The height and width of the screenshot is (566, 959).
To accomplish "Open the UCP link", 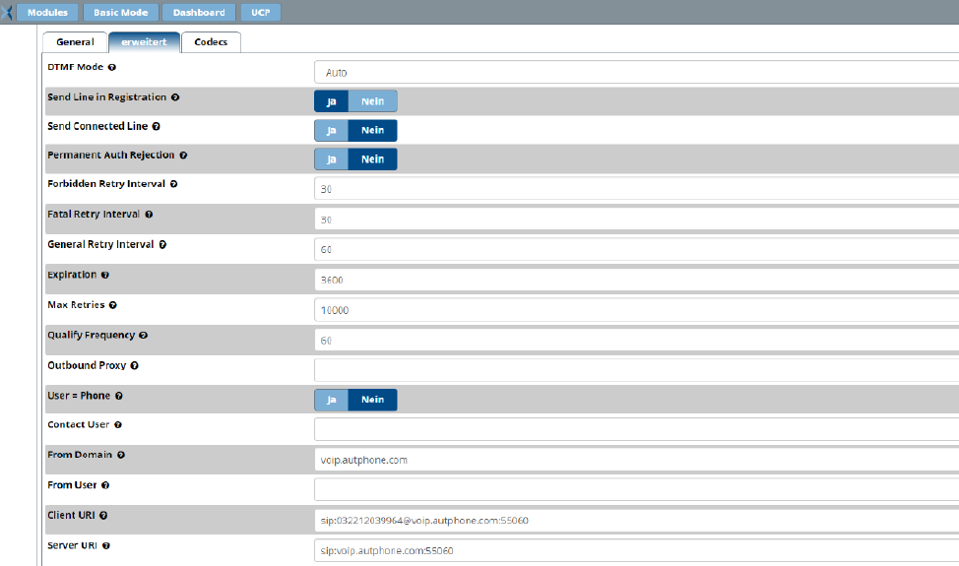I will point(260,13).
